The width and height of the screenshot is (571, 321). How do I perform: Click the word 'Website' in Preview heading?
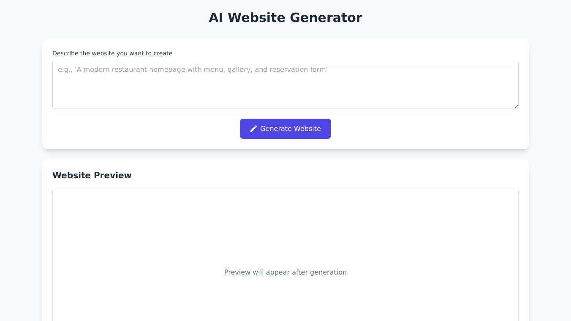(x=71, y=175)
